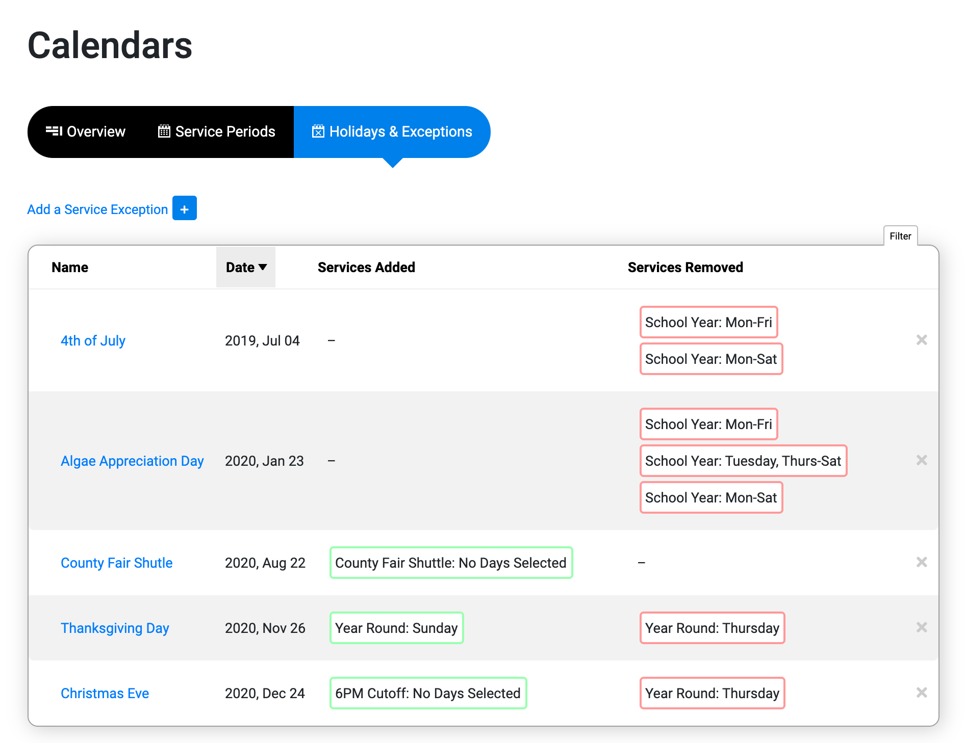Click the blue plus icon button
Image resolution: width=965 pixels, height=743 pixels.
pos(185,208)
